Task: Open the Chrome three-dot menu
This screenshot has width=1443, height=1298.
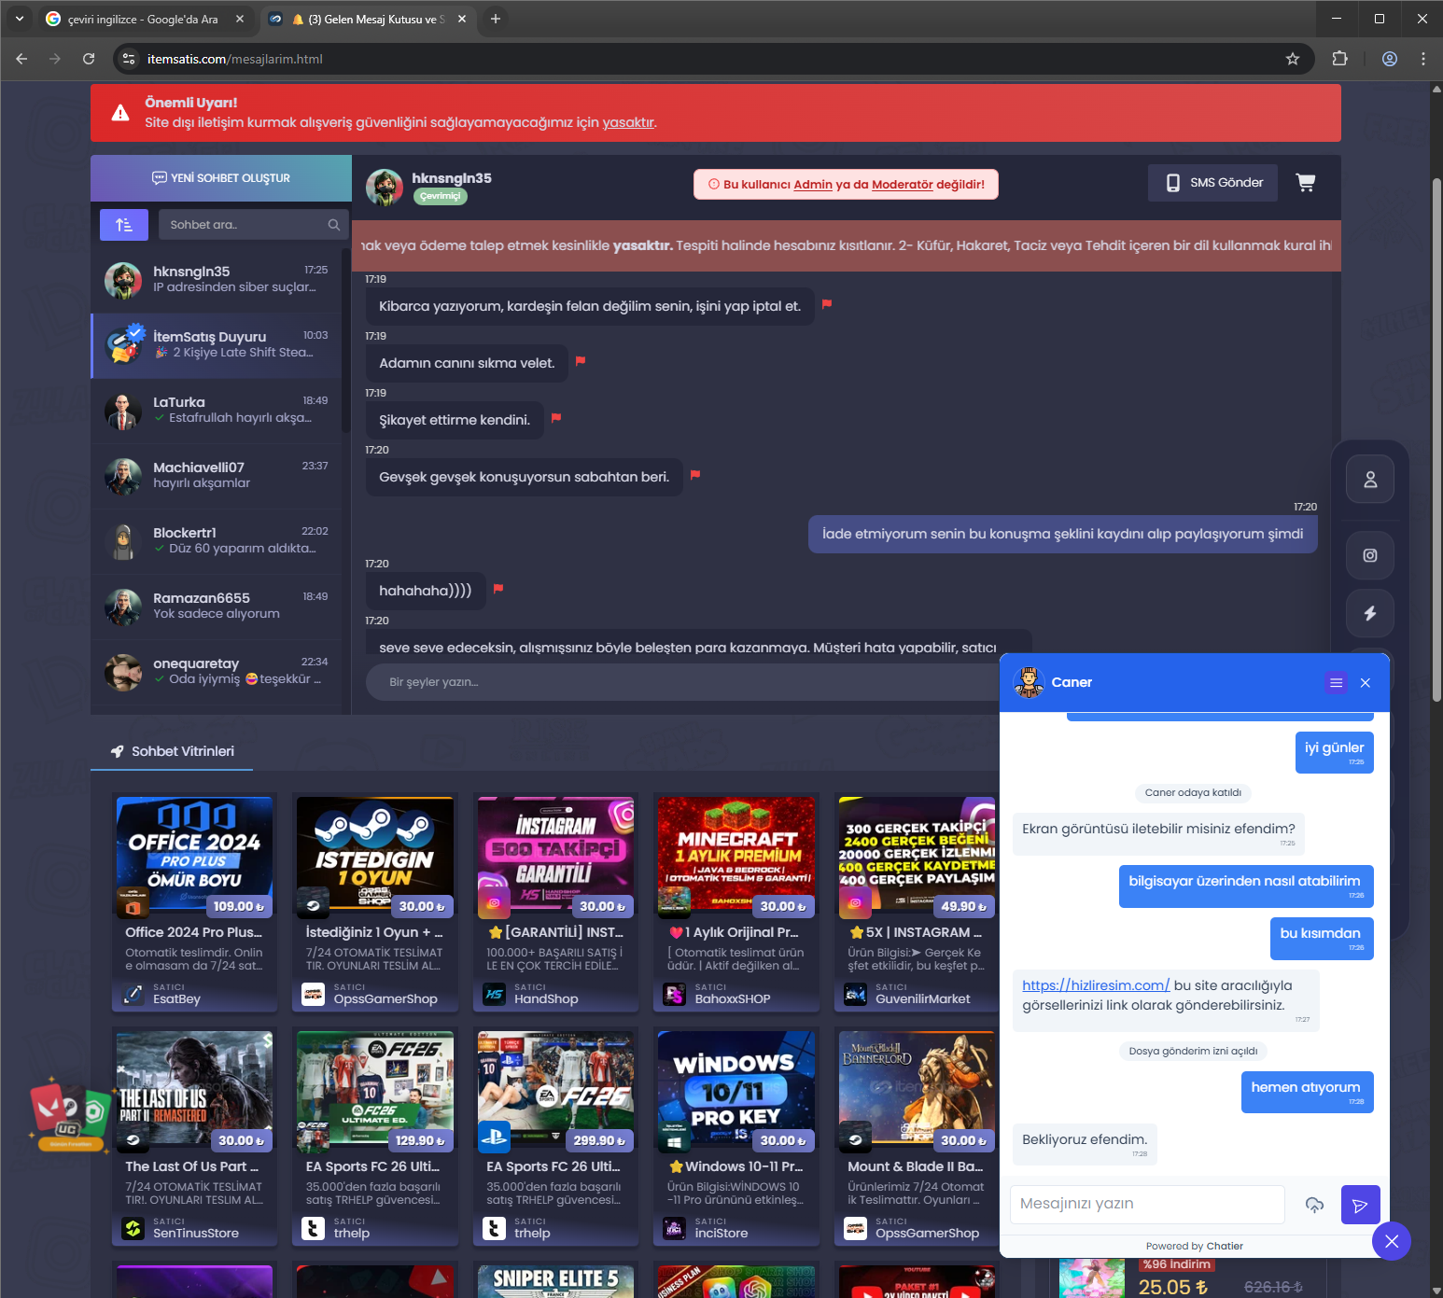Action: click(1423, 59)
